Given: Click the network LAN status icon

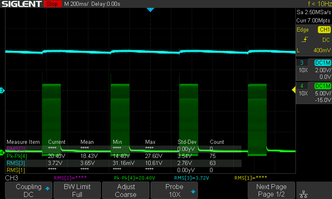Looking at the screenshot, I should click(304, 194).
